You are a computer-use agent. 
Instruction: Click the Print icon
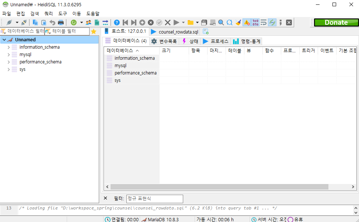61,22
